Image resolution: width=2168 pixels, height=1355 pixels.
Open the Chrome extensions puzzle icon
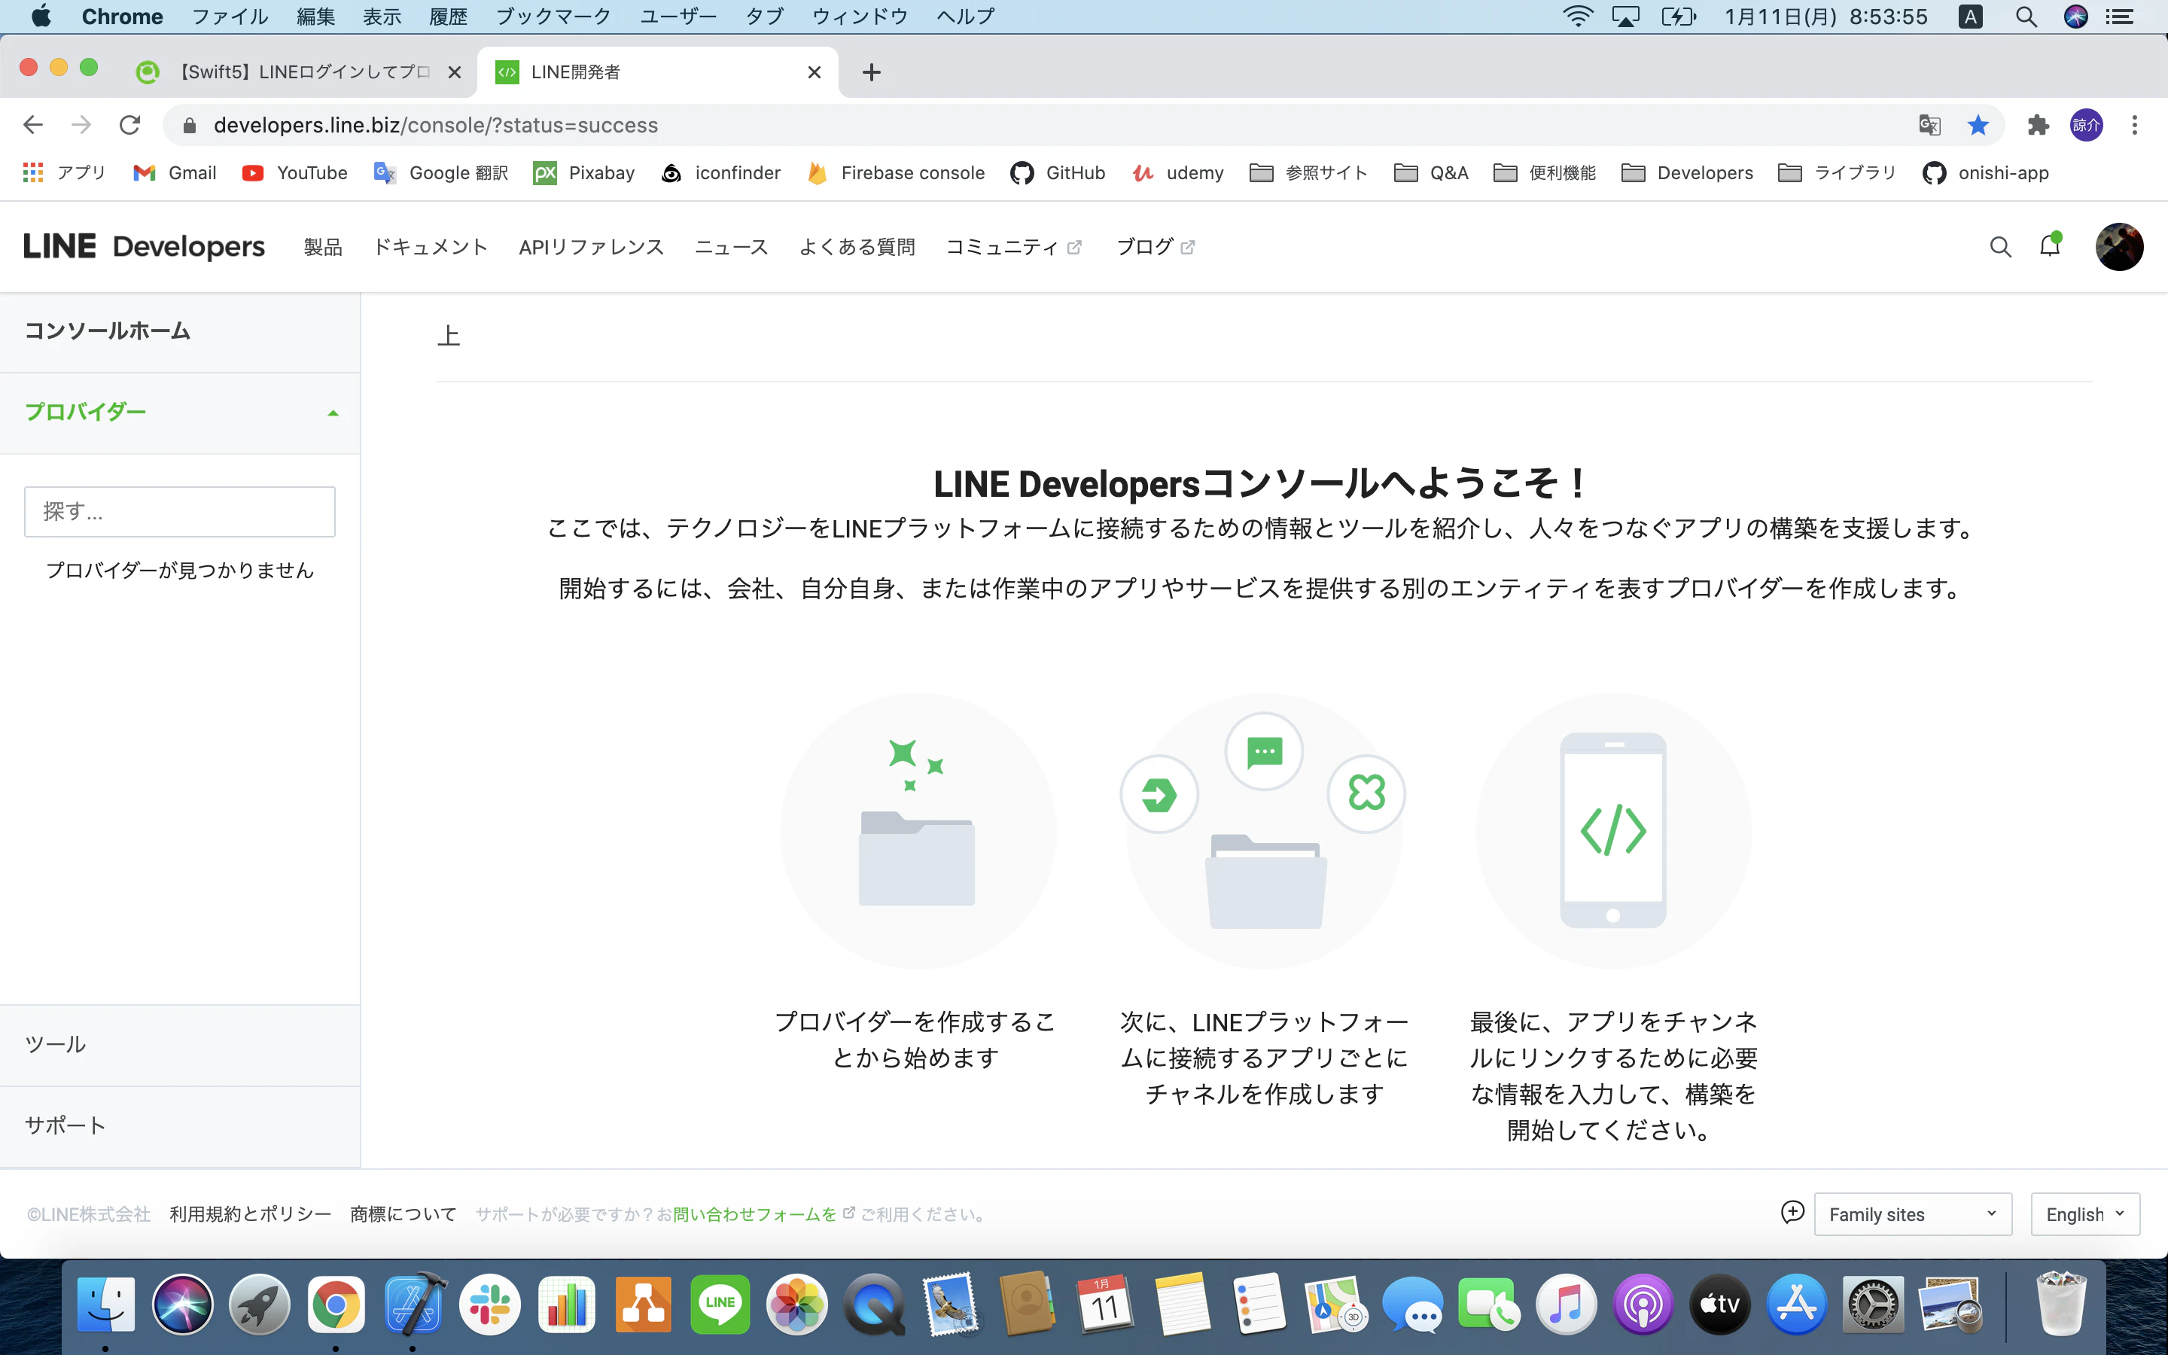coord(2038,124)
